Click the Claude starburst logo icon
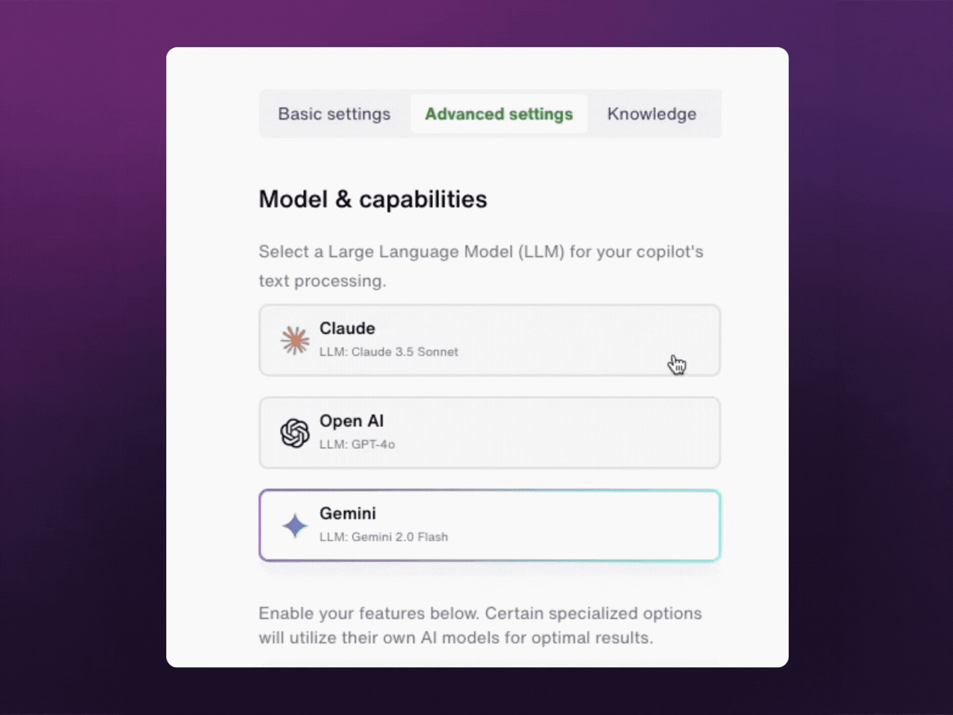 coord(295,340)
